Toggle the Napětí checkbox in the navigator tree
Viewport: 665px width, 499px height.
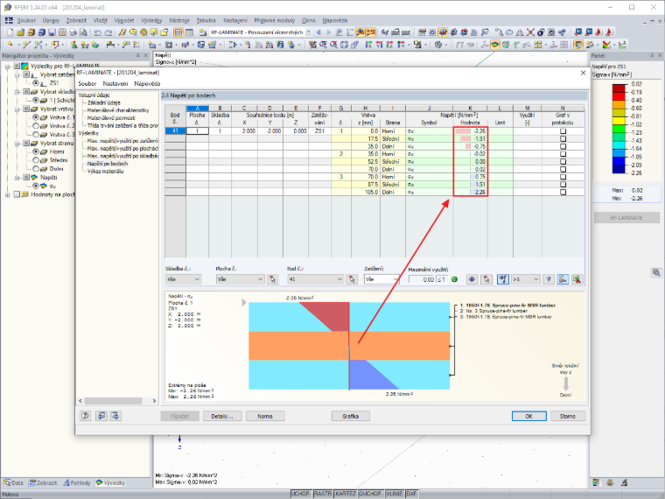point(26,178)
